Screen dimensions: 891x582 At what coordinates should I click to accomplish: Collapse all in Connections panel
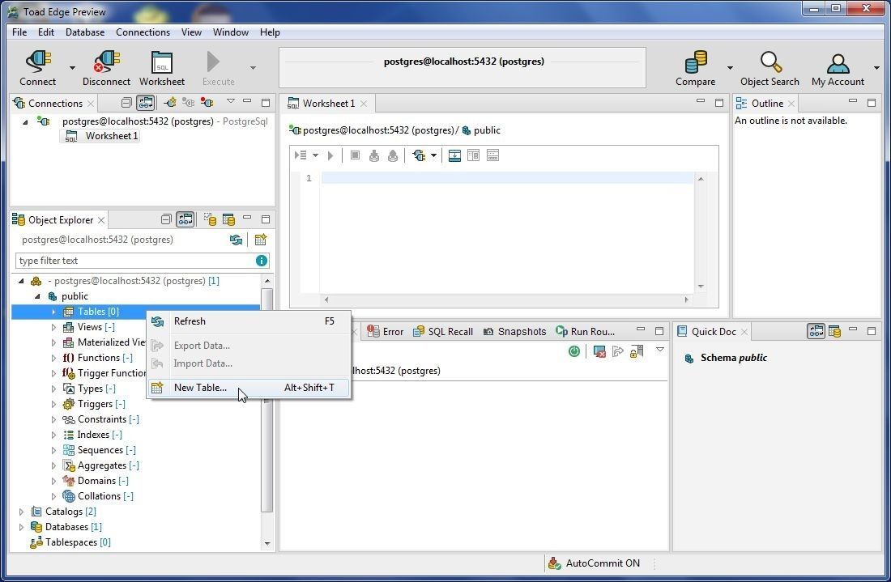pyautogui.click(x=126, y=103)
